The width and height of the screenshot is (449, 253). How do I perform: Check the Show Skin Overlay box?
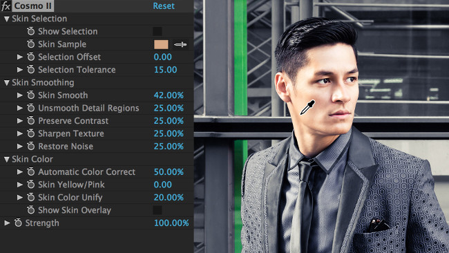157,210
